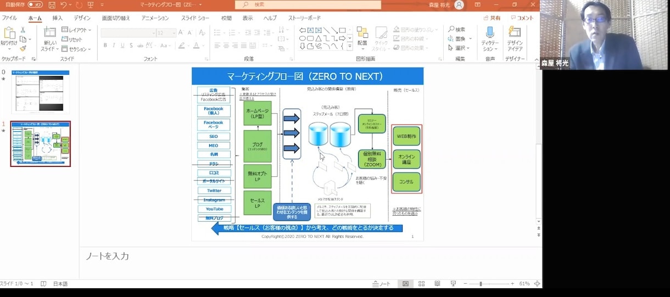
Task: Click the 検索 find button in editing group
Action: 457,29
